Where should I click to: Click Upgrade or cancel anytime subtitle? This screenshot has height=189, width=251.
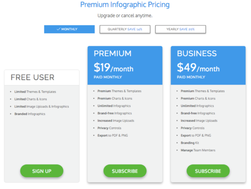click(x=125, y=16)
